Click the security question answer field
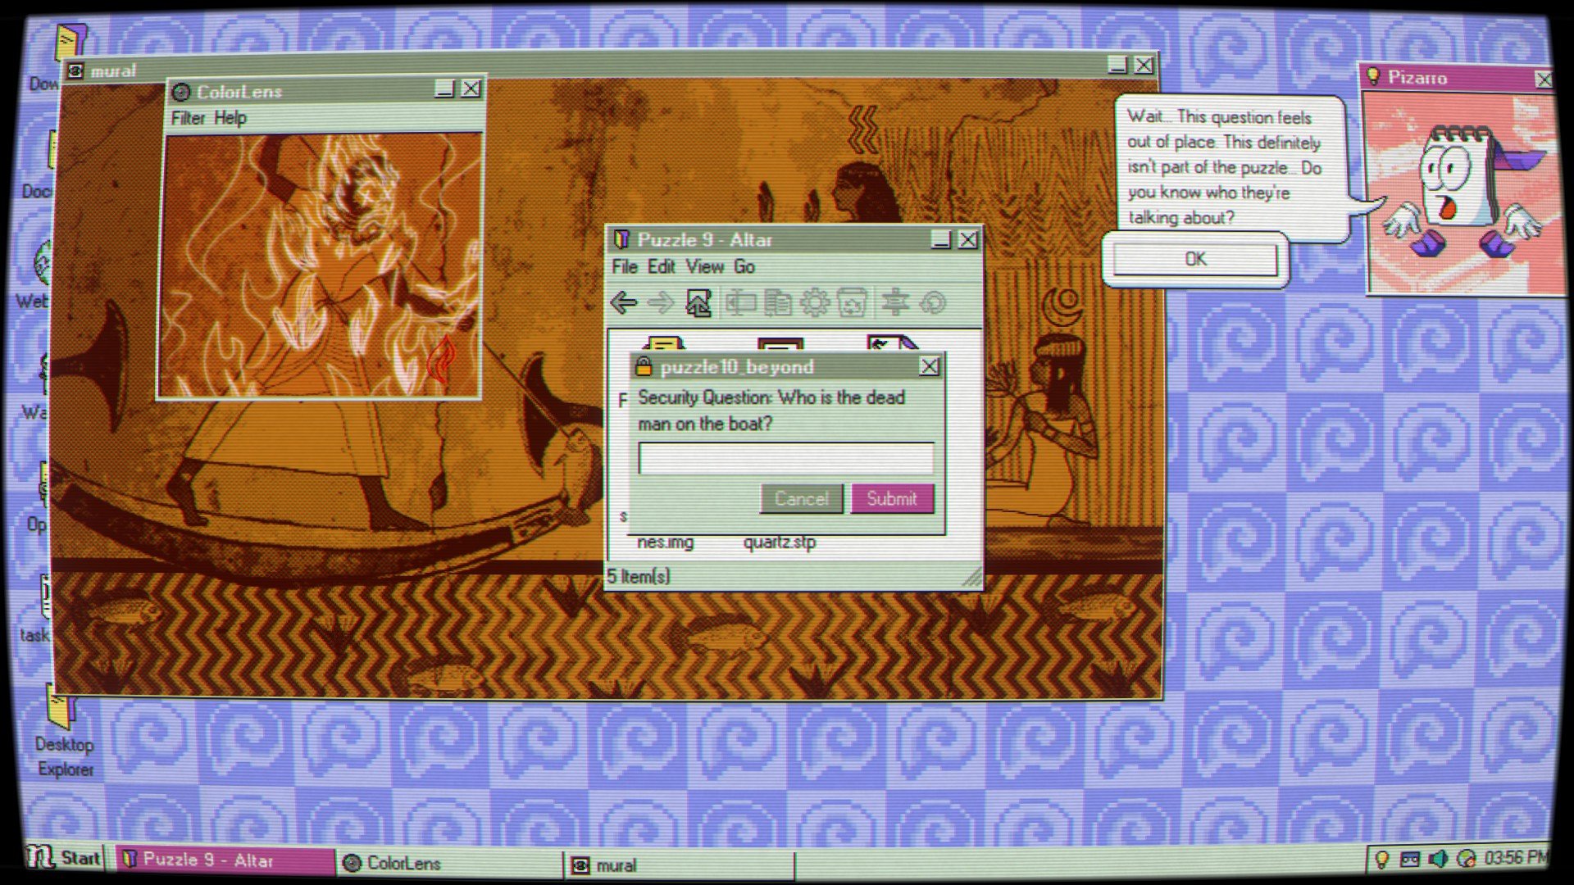The height and width of the screenshot is (885, 1574). pos(785,459)
